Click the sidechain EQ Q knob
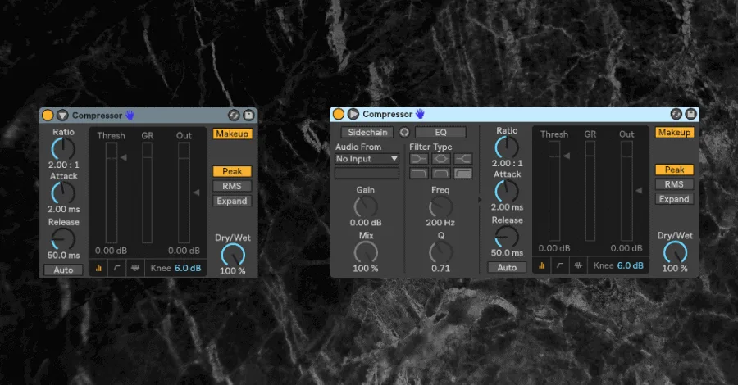This screenshot has width=738, height=385. (x=440, y=252)
